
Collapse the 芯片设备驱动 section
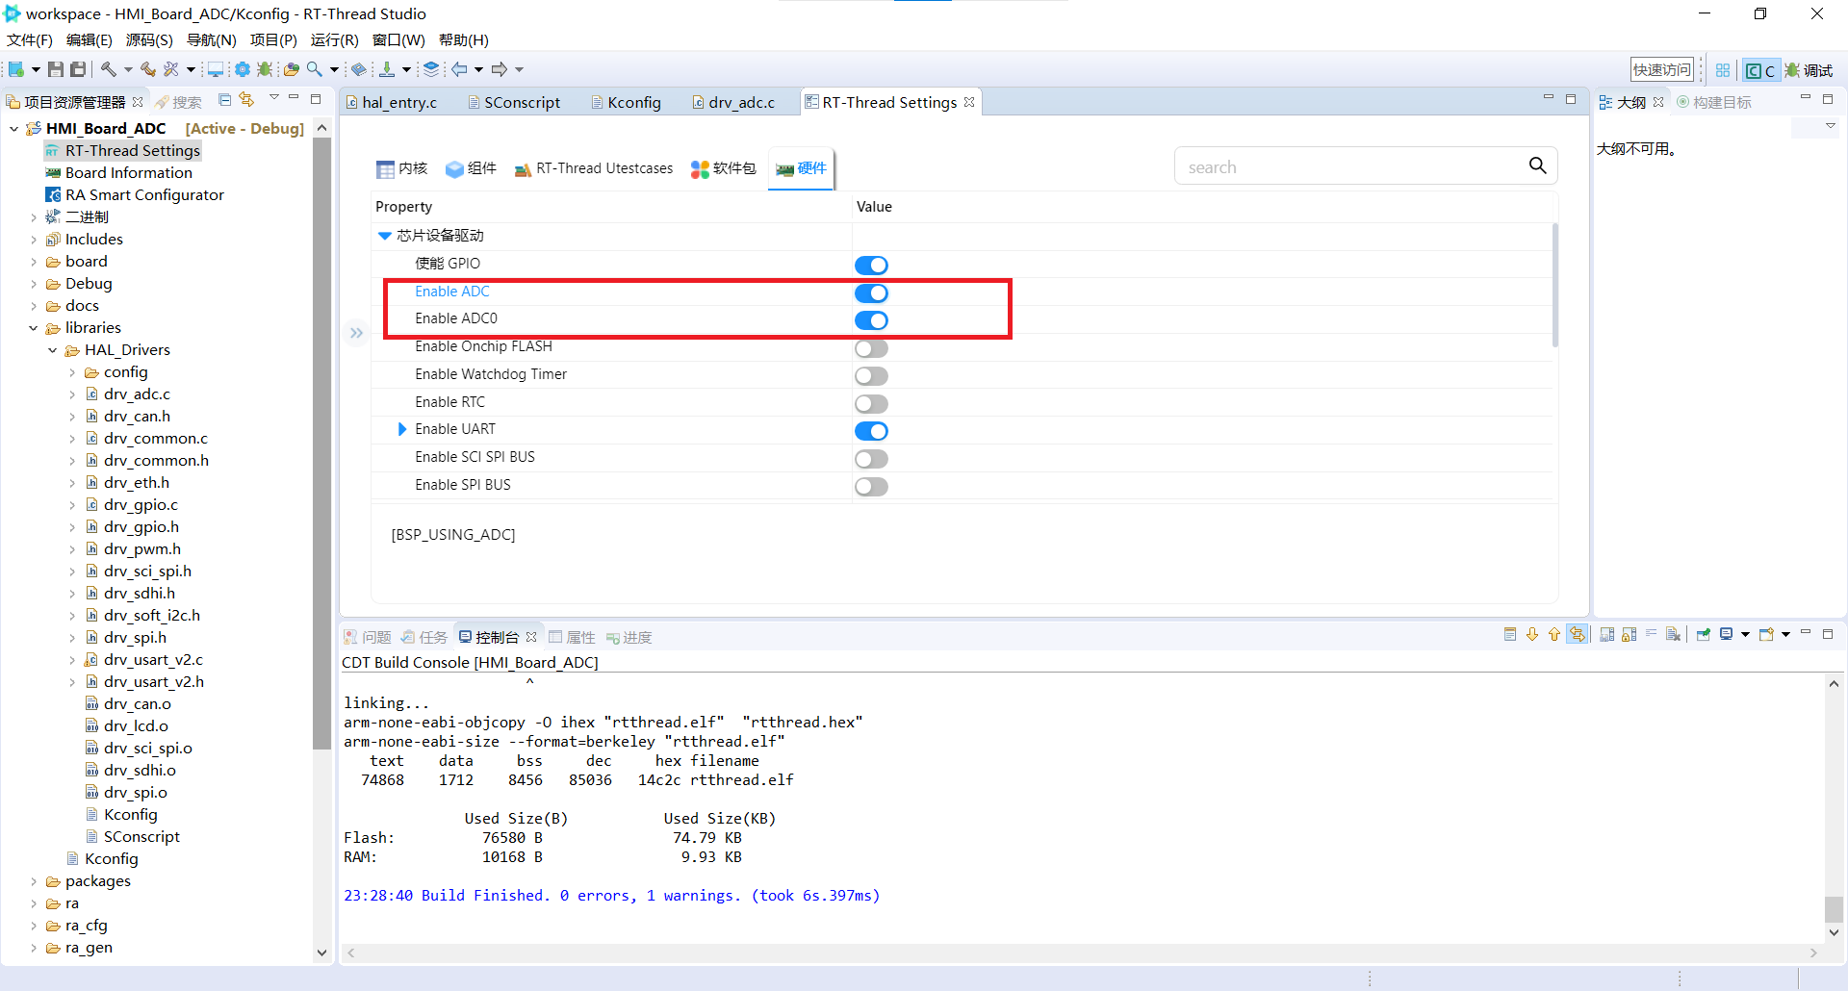tap(385, 236)
